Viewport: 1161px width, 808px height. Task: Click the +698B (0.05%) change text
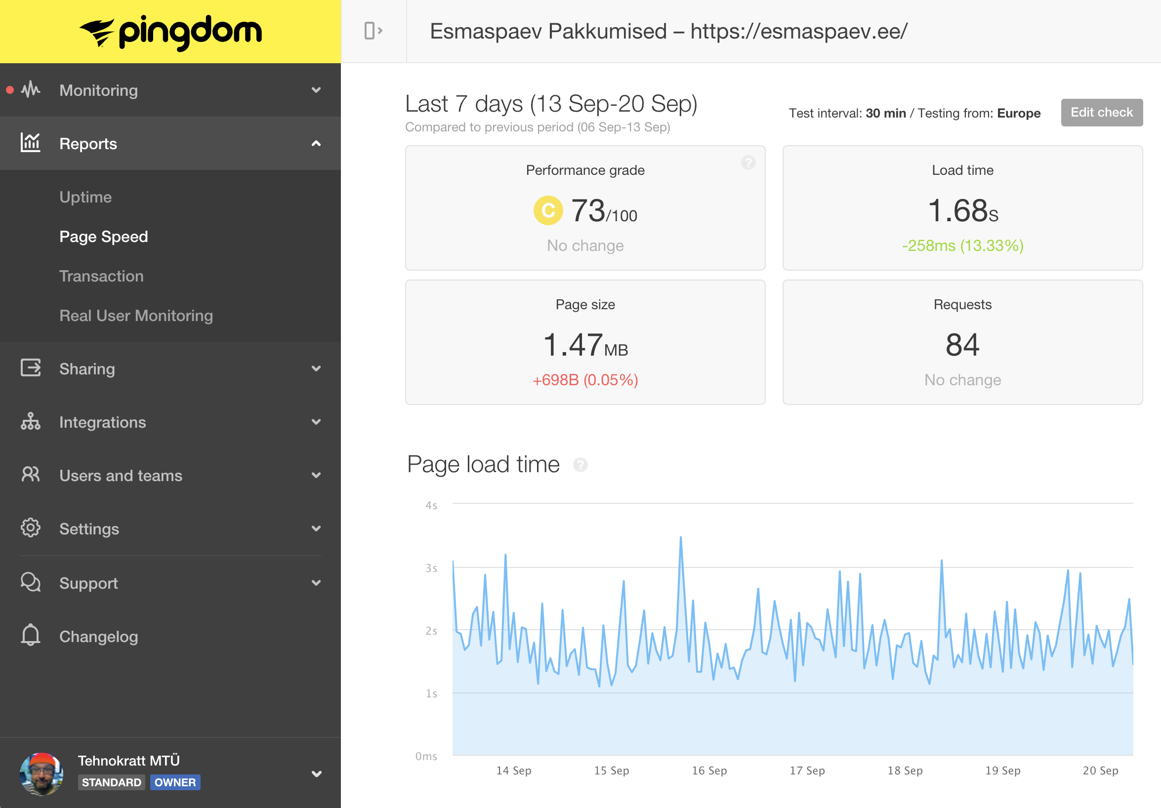(x=585, y=380)
